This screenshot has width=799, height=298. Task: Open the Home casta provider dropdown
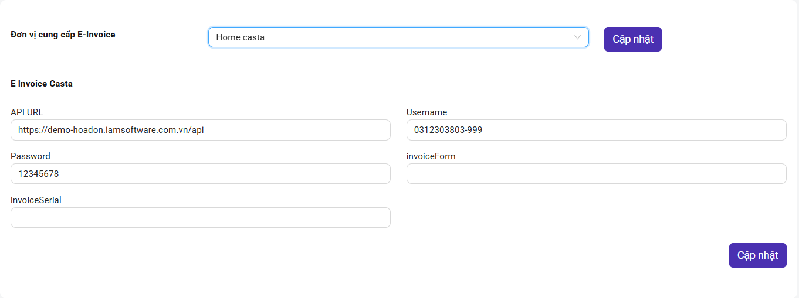[x=398, y=37]
